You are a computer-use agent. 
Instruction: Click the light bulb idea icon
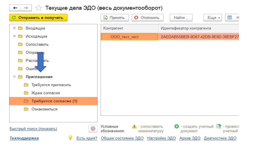[x=70, y=138]
